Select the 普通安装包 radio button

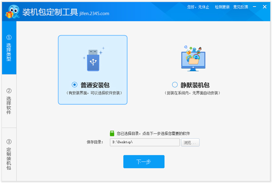pyautogui.click(x=74, y=85)
